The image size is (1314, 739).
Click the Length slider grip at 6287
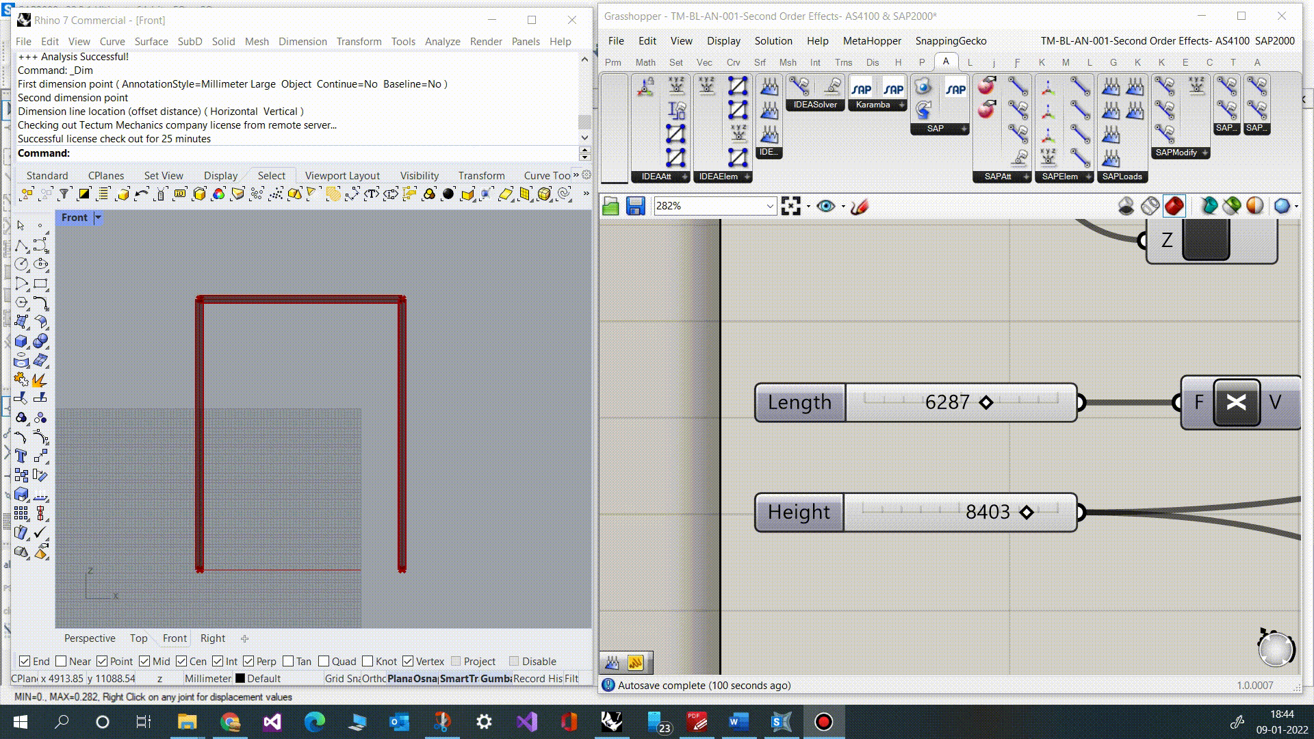985,402
